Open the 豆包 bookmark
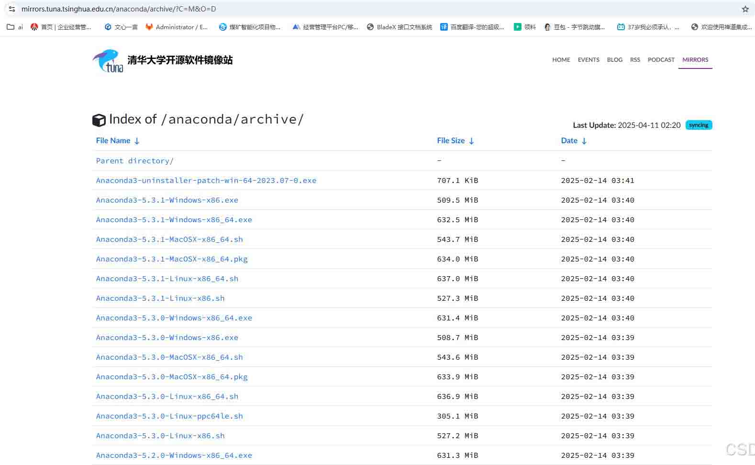Viewport: 755px width, 465px height. pos(575,27)
